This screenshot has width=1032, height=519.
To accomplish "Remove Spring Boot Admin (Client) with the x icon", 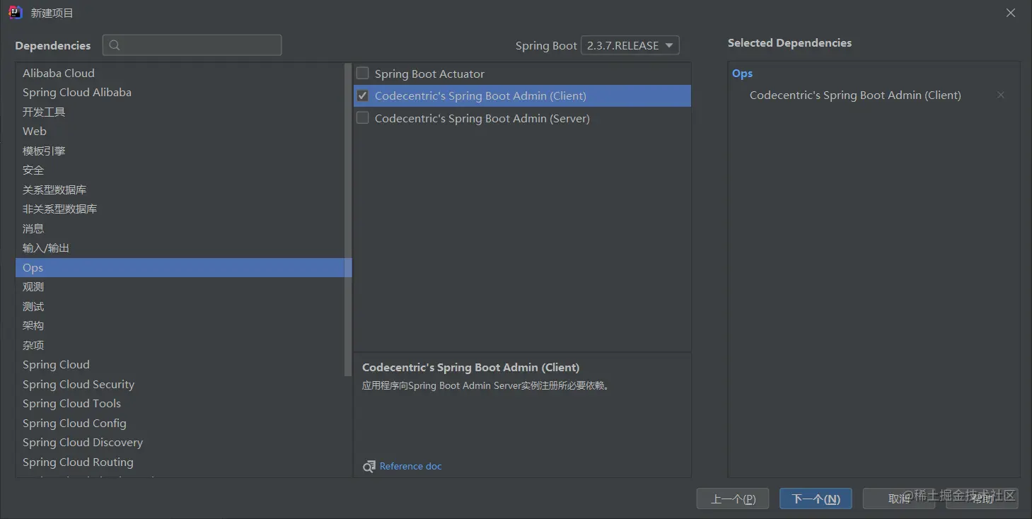I will (x=1001, y=95).
